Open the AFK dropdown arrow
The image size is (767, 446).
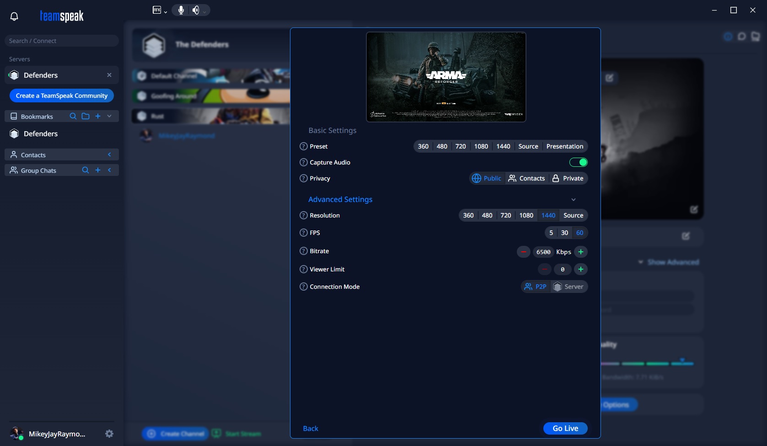click(x=166, y=12)
